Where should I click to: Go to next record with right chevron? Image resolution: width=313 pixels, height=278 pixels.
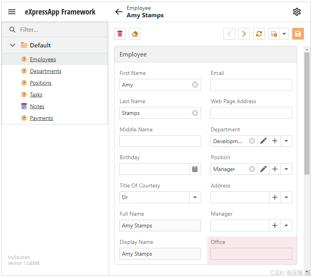tap(244, 34)
